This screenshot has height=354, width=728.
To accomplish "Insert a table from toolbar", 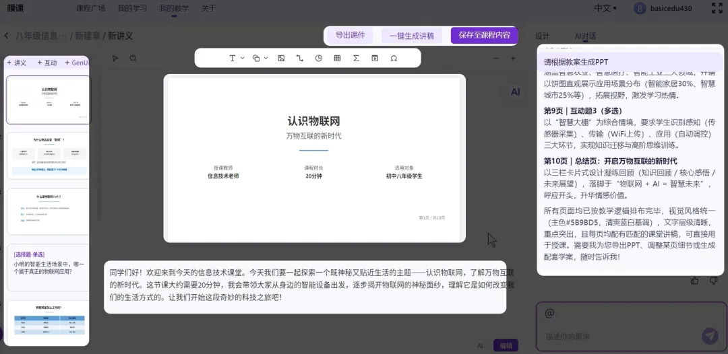I will pyautogui.click(x=338, y=58).
